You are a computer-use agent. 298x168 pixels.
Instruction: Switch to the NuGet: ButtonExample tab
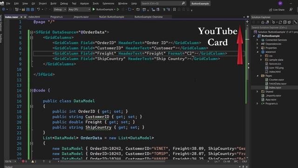112,17
